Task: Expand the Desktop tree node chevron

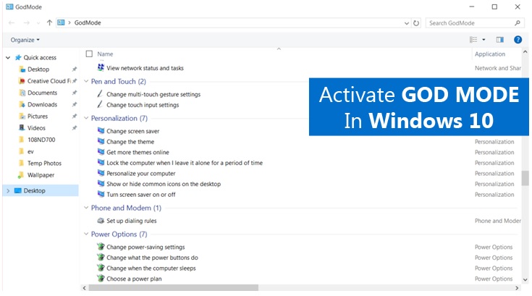Action: coord(8,191)
